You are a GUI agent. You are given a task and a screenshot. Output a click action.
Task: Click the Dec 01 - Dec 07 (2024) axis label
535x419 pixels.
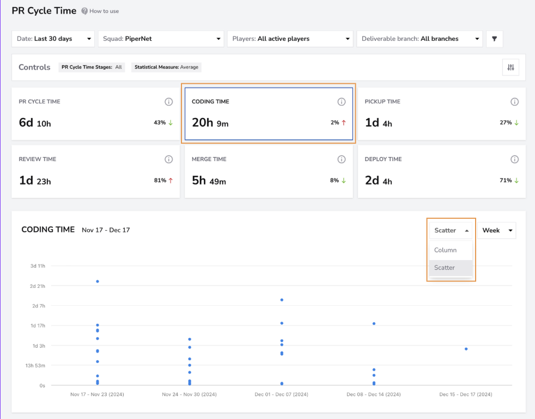pyautogui.click(x=282, y=395)
